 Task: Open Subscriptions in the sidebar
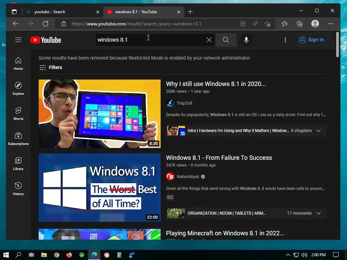[18, 138]
